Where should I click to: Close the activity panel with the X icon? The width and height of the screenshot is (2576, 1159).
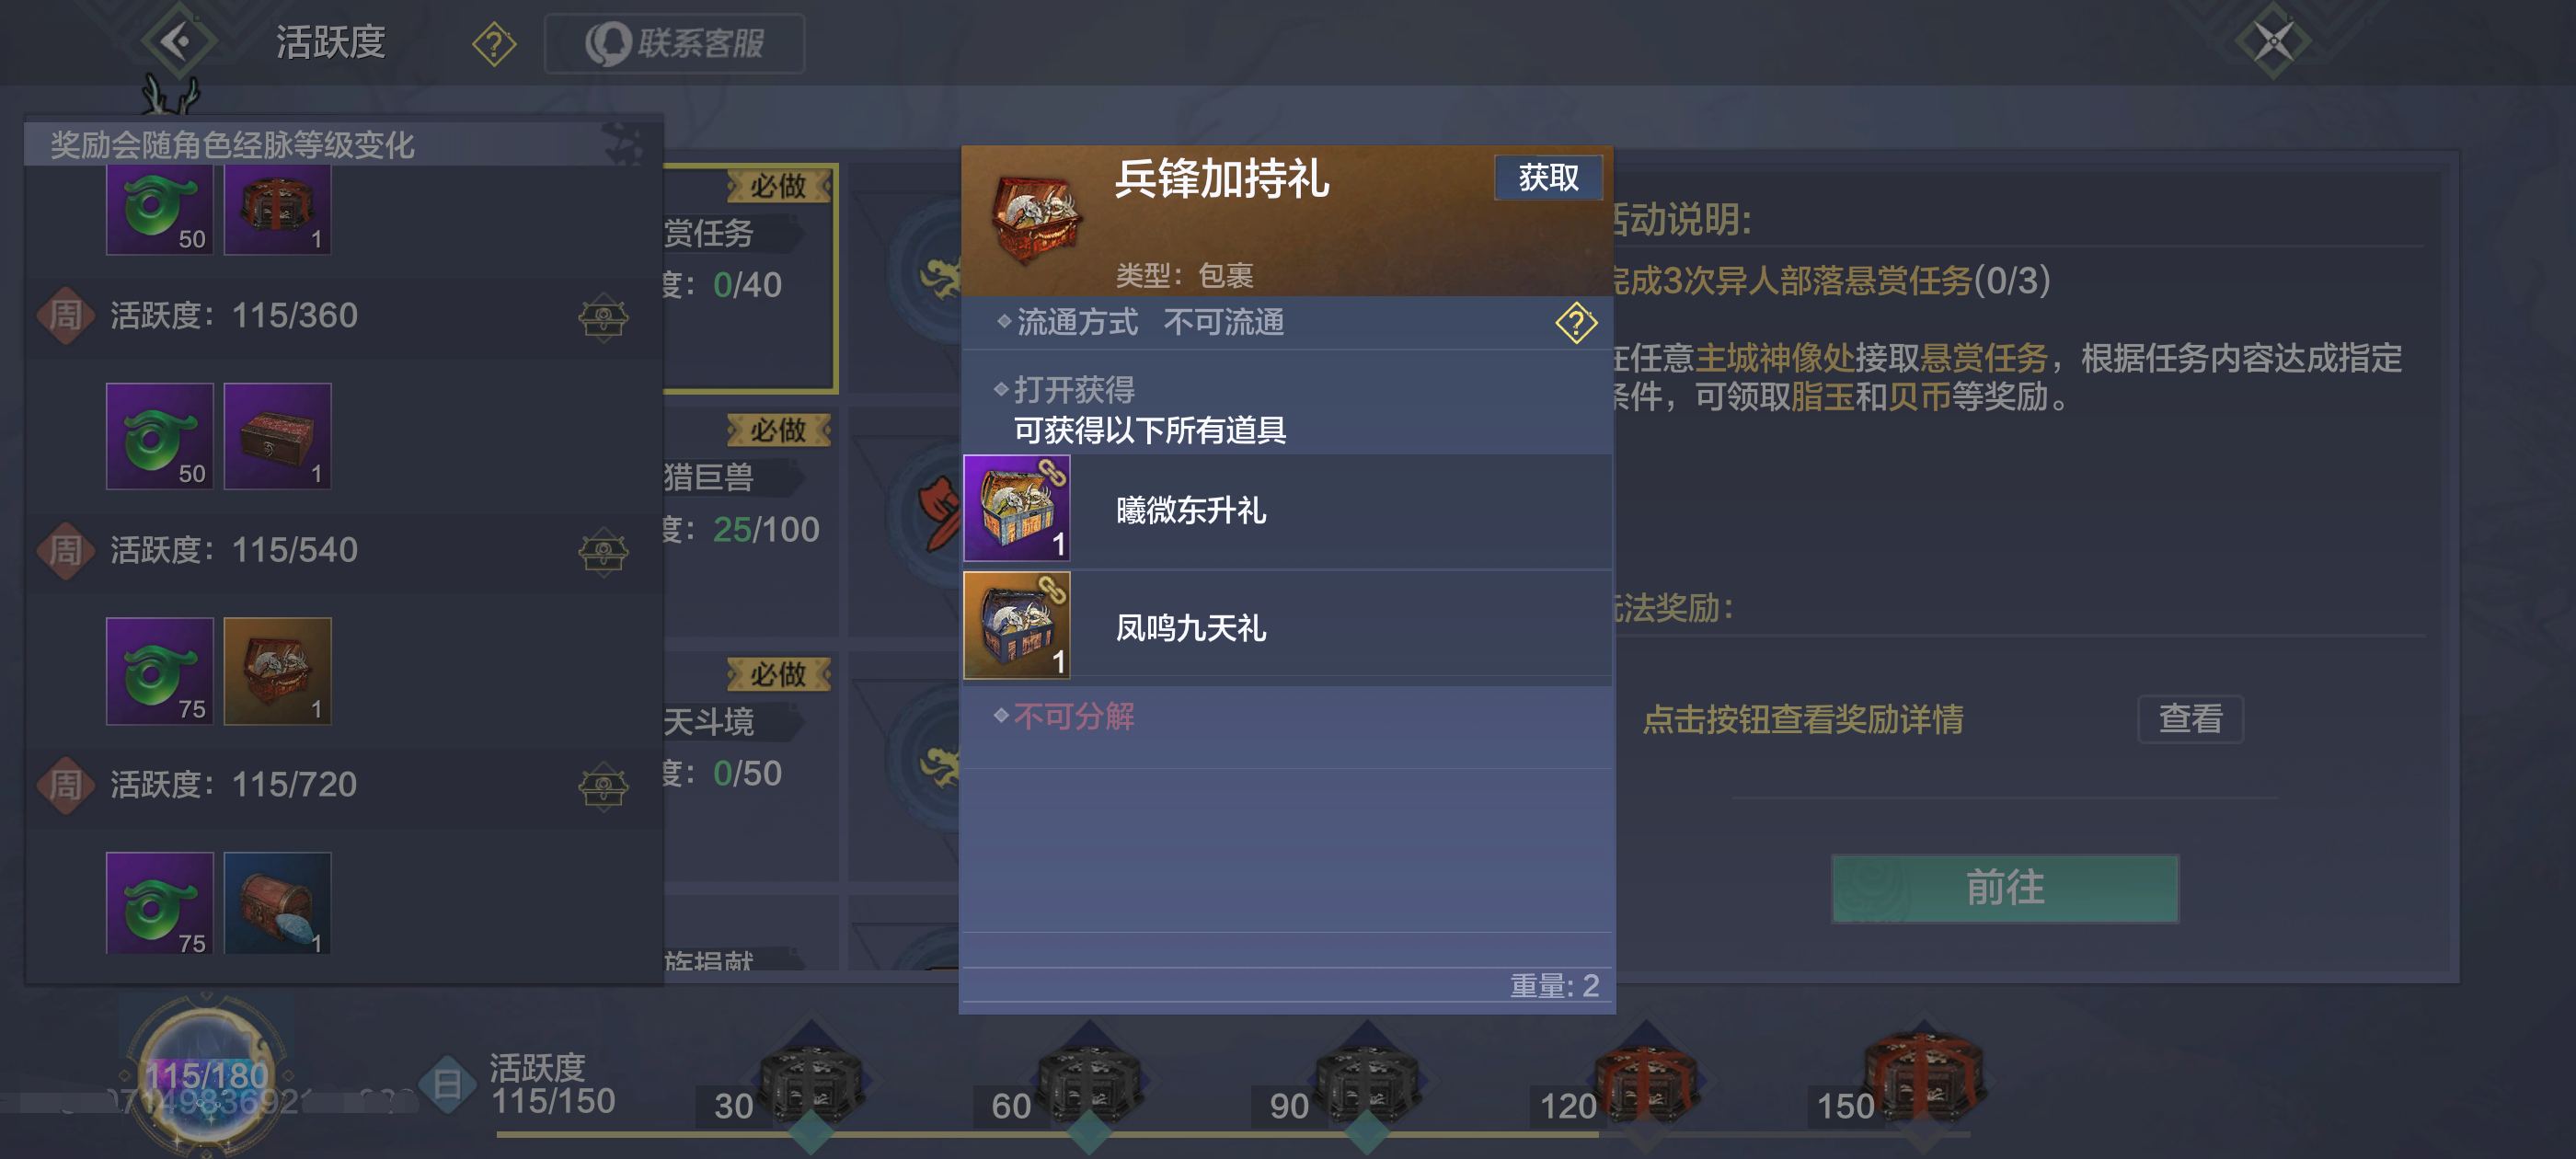coord(2272,42)
